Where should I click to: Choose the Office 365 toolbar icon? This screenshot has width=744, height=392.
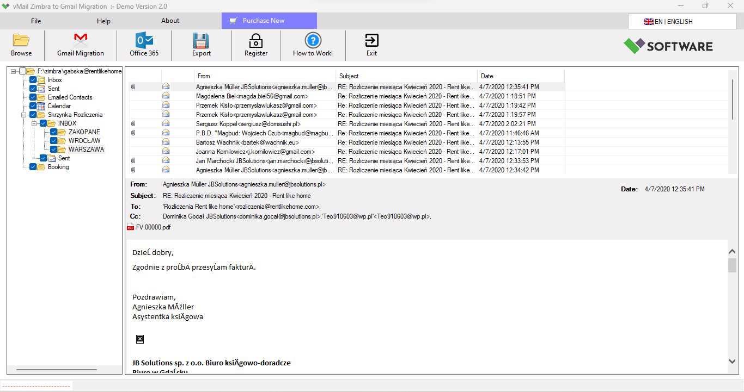144,41
